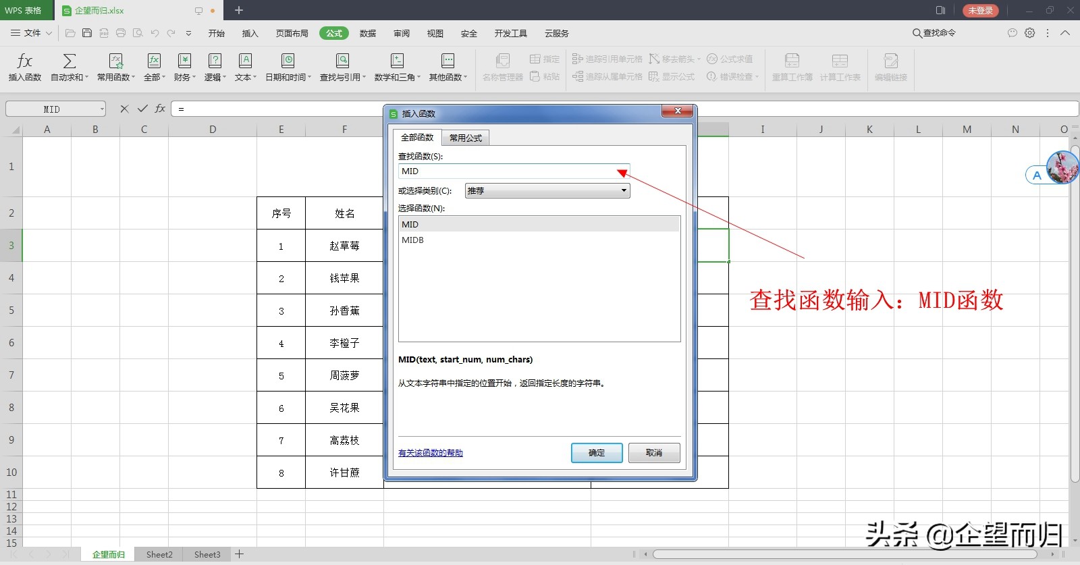Open the Other Functions (其他函数) icon
1080x565 pixels.
point(448,61)
